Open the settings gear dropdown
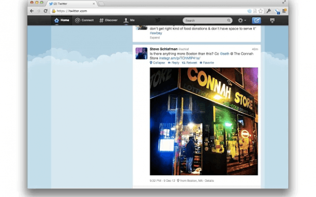This screenshot has height=197, width=316. click(242, 20)
